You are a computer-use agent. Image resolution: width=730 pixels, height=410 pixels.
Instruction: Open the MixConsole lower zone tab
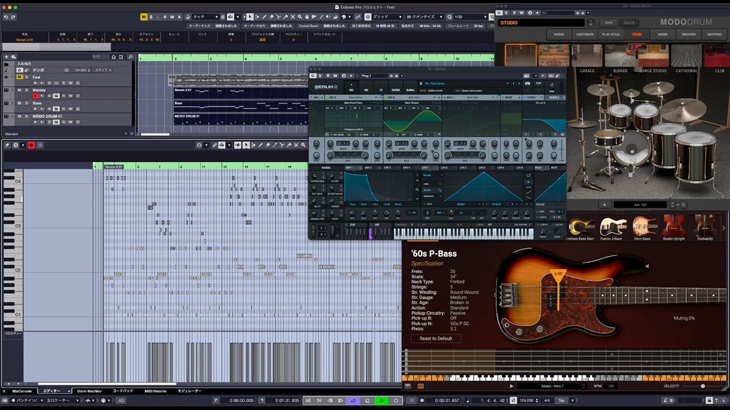click(x=21, y=391)
